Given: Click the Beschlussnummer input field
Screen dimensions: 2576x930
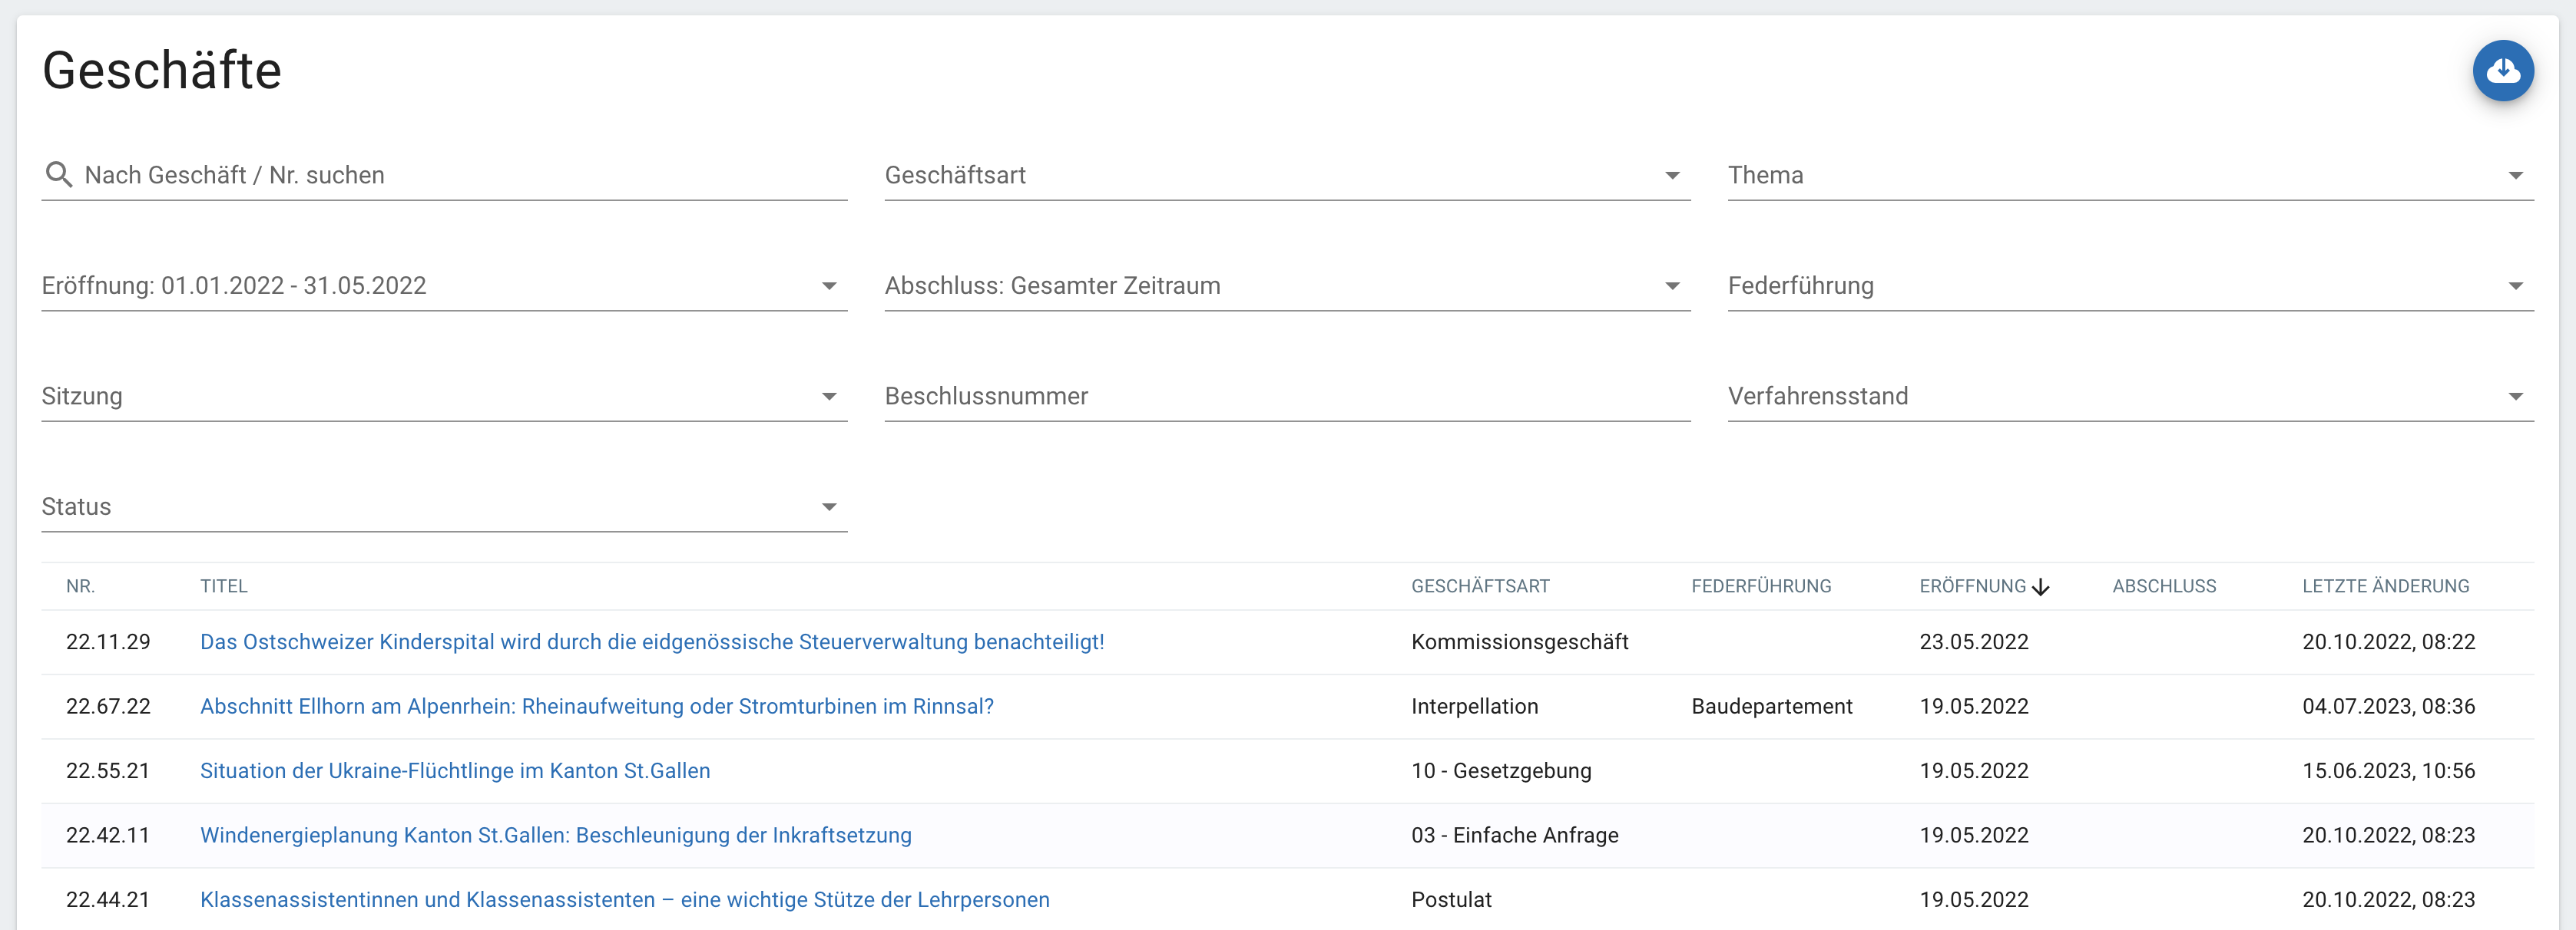Looking at the screenshot, I should coord(1286,397).
